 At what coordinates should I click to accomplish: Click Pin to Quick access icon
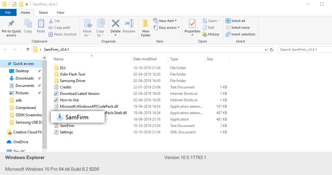11,24
